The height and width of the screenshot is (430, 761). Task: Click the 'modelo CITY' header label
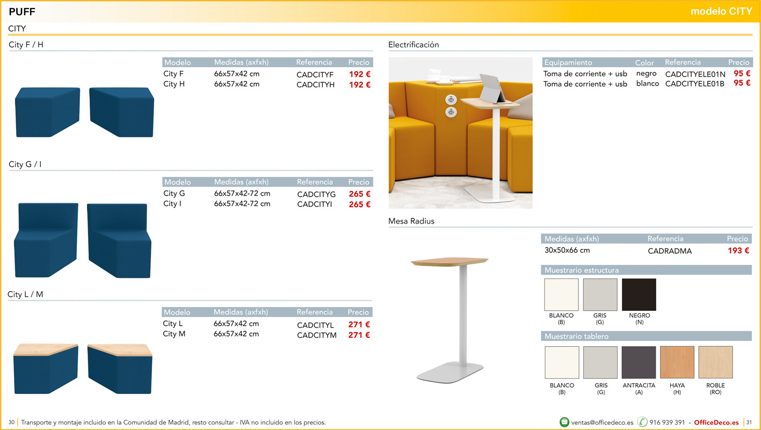(x=721, y=11)
